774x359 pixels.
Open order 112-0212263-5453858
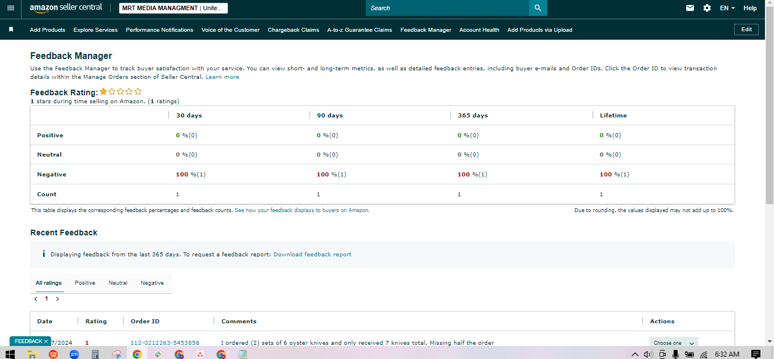click(x=165, y=343)
